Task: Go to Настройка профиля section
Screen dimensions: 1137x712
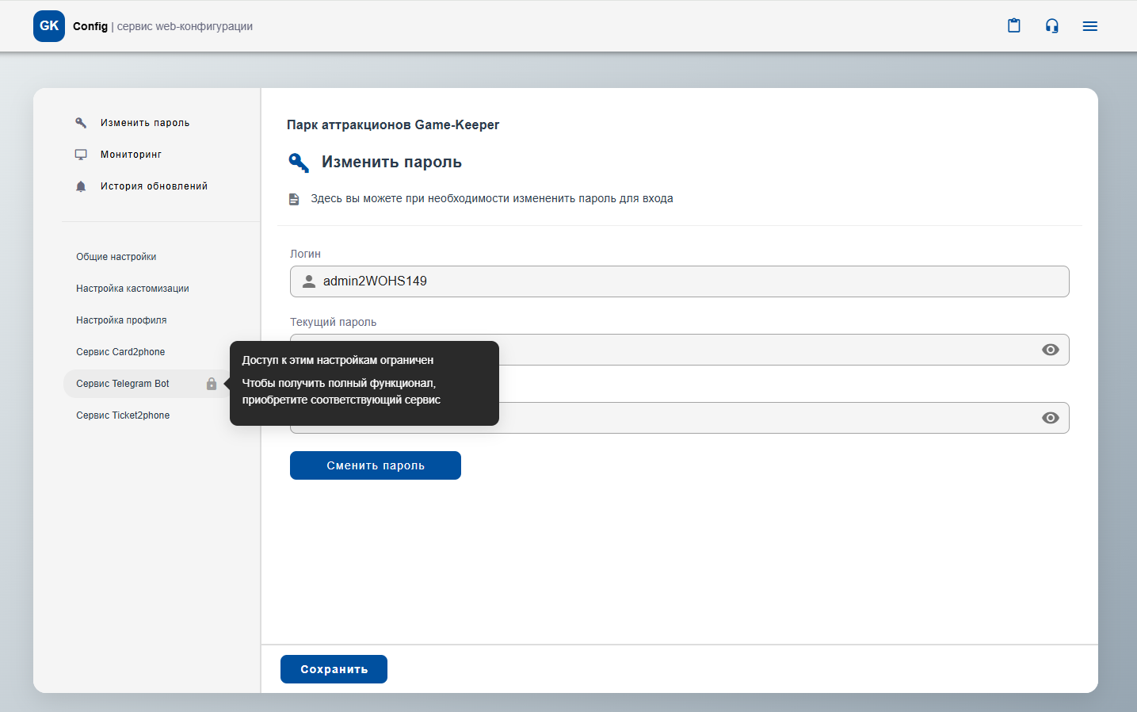Action: pyautogui.click(x=121, y=320)
